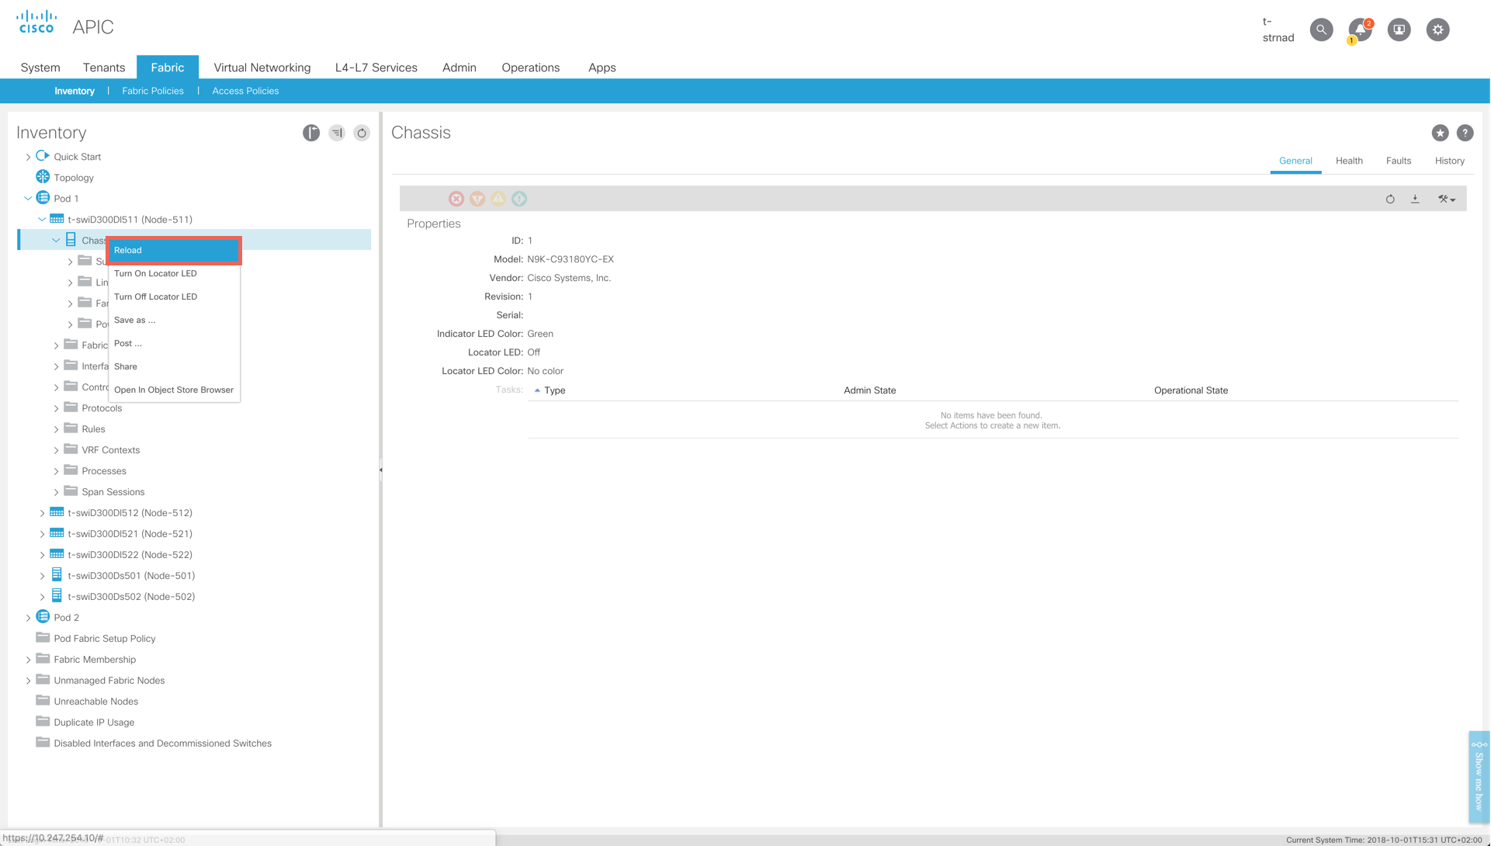
Task: Click the critical faults red icon
Action: [x=456, y=199]
